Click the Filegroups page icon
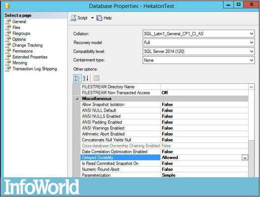Image resolution: width=260 pixels, height=197 pixels. [x=8, y=34]
